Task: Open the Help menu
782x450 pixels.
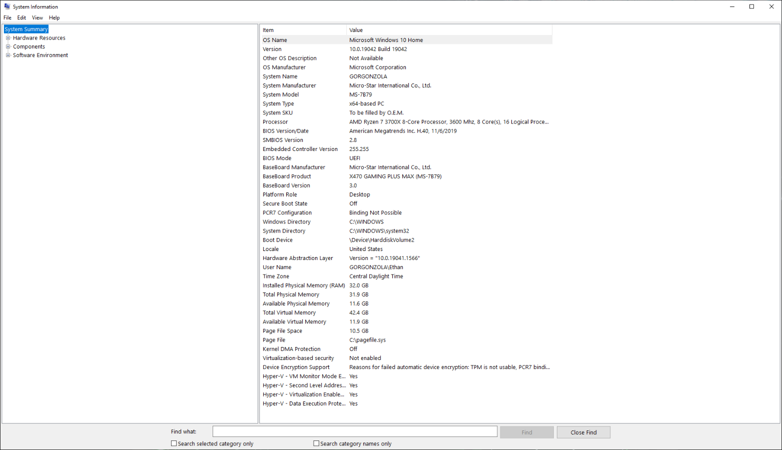Action: (x=54, y=17)
